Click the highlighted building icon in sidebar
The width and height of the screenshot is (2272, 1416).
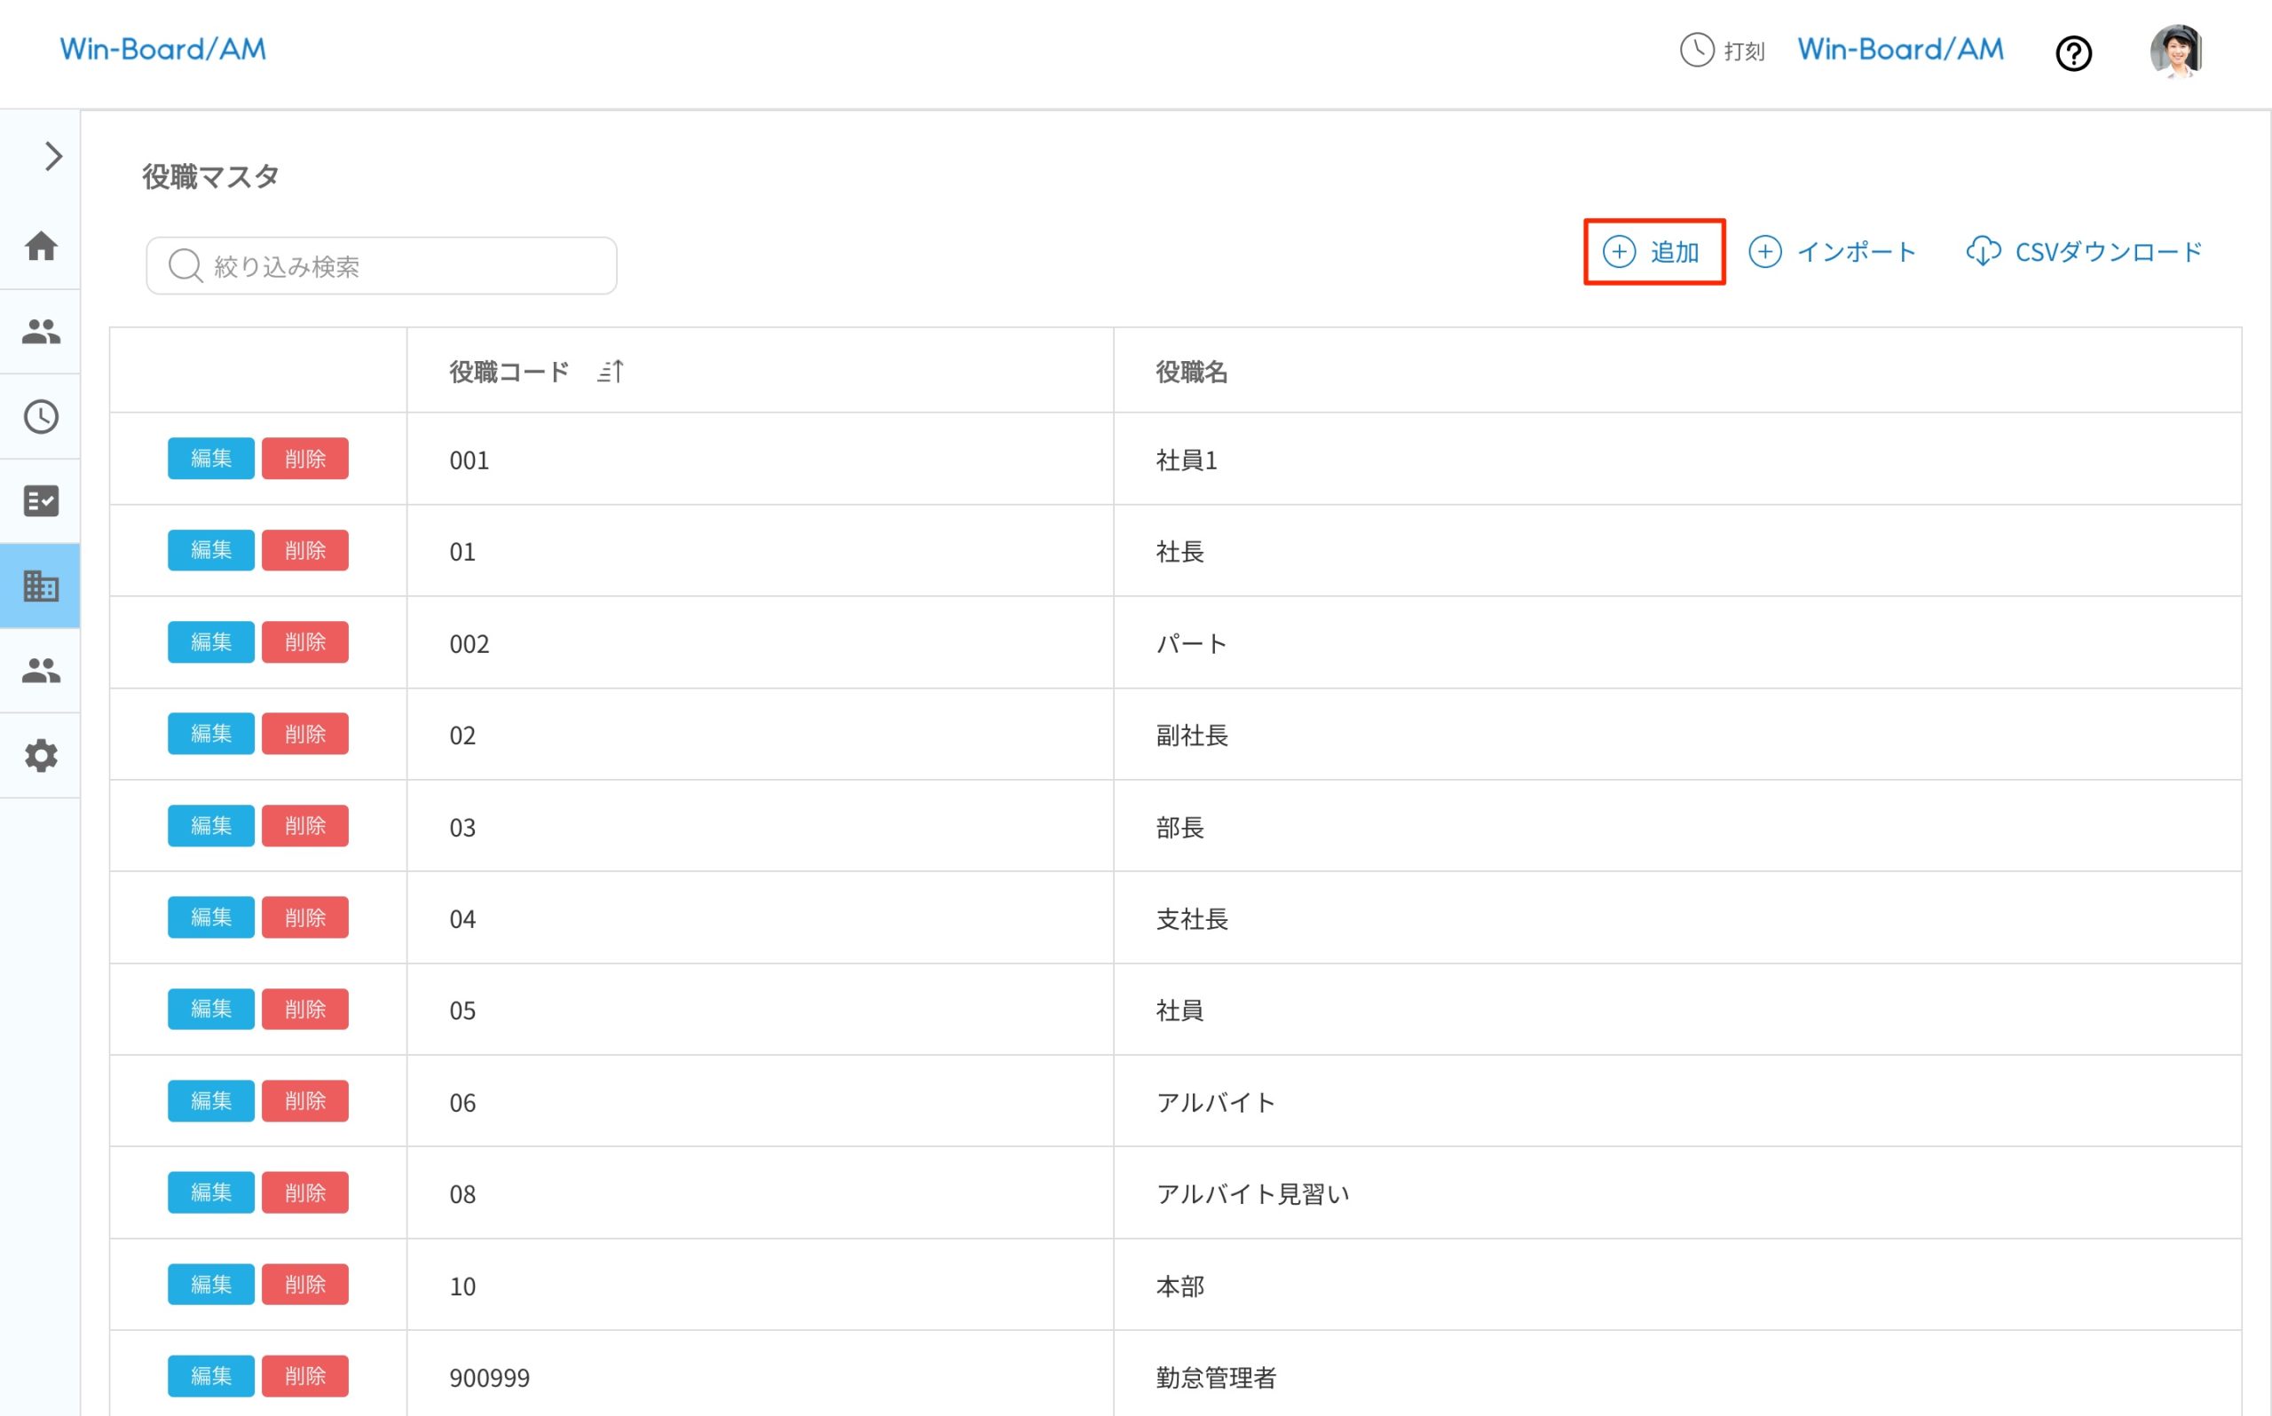point(41,586)
